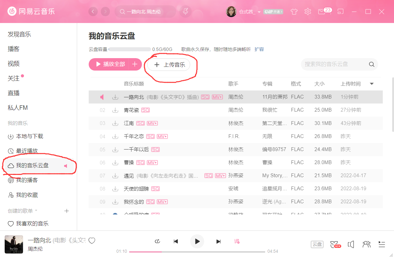Open 关注 in the sidebar
Image resolution: width=394 pixels, height=258 pixels.
pyautogui.click(x=14, y=78)
